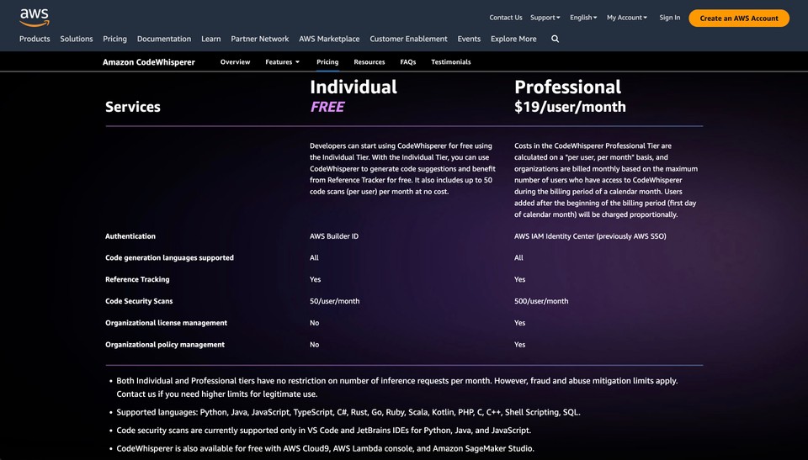This screenshot has width=808, height=460.
Task: Open Customer Enablement menu
Action: 409,39
